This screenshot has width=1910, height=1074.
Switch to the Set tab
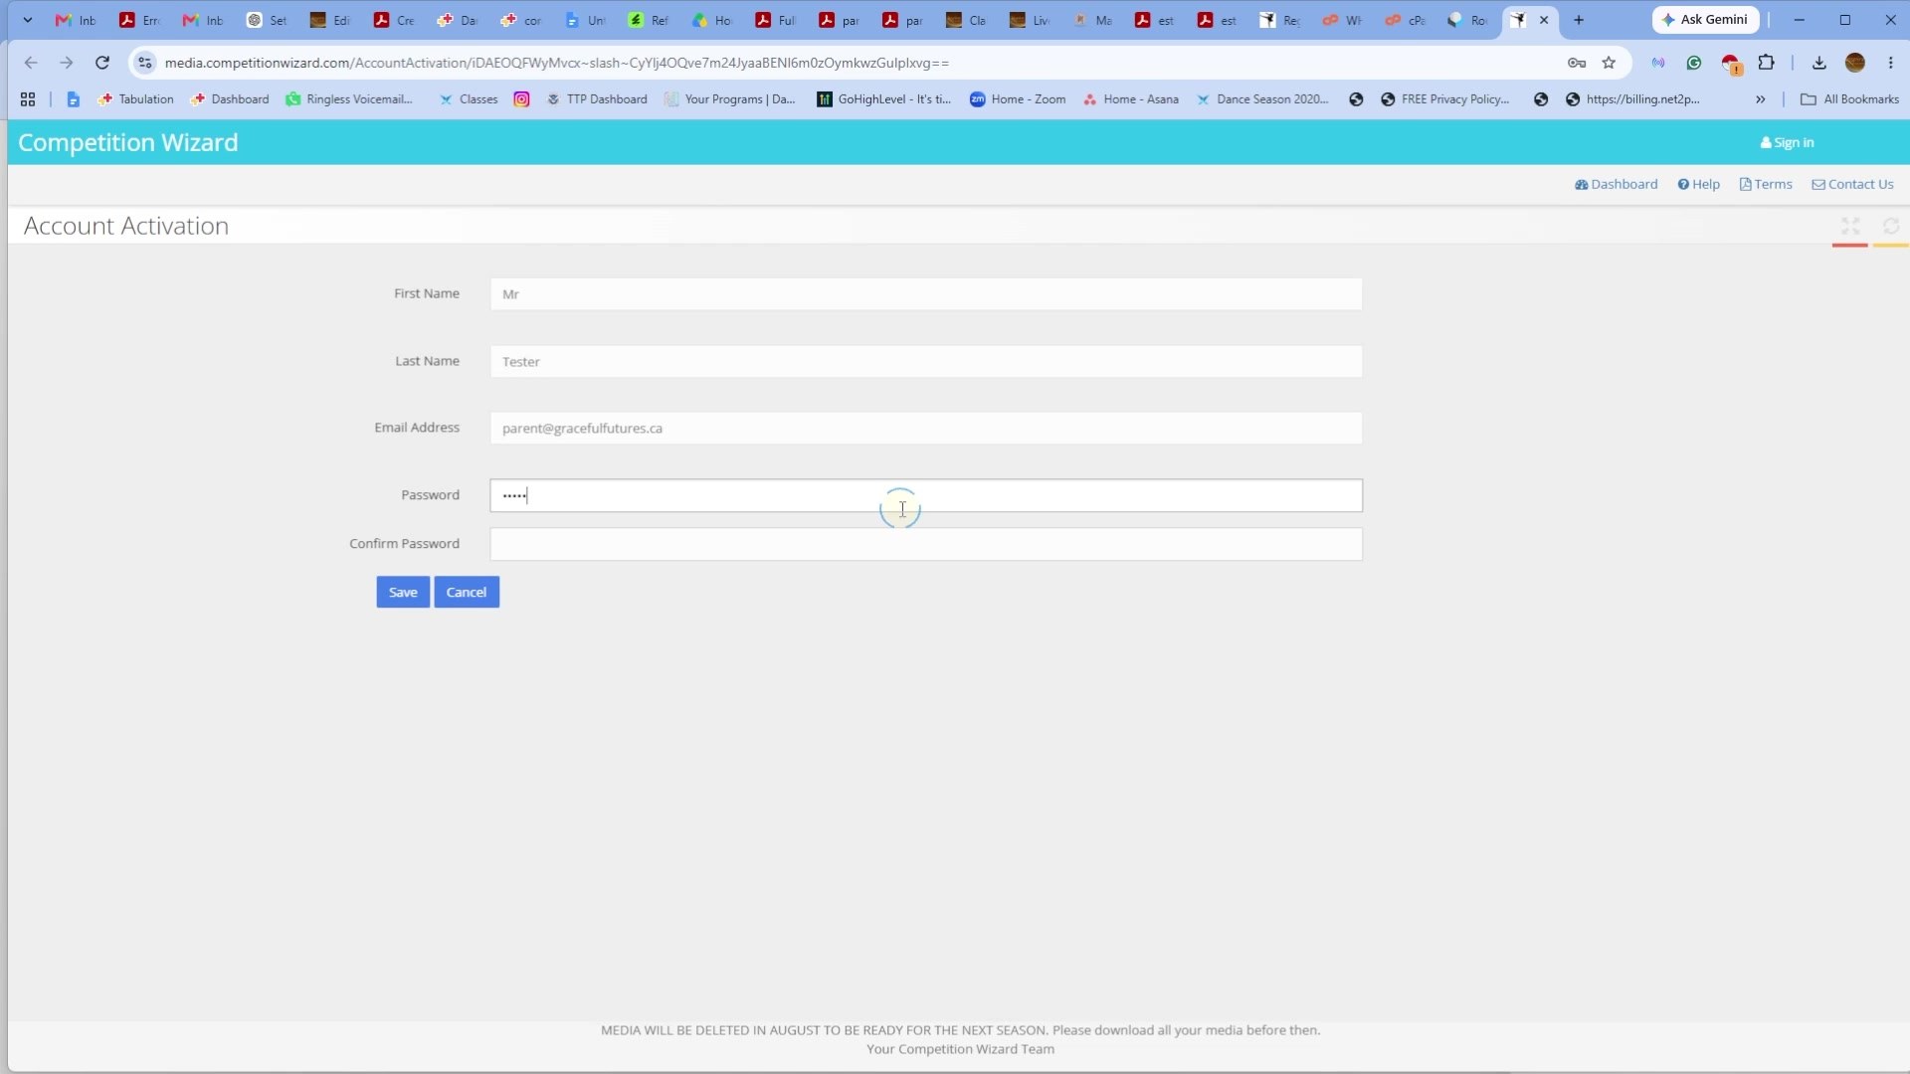[x=267, y=20]
